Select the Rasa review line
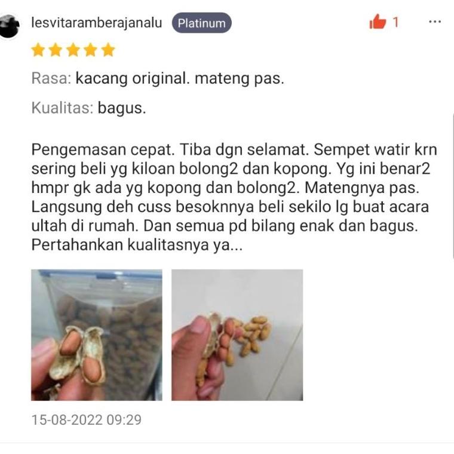This screenshot has width=454, height=454. (x=158, y=78)
